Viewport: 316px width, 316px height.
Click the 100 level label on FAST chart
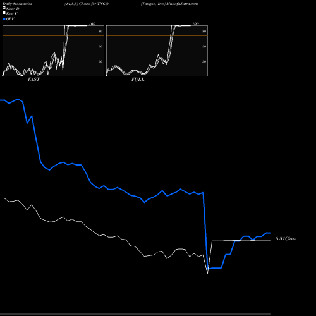pos(92,24)
